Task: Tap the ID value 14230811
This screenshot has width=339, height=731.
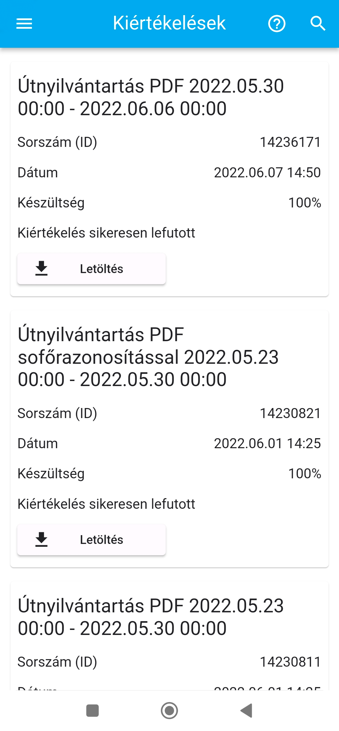Action: point(290,662)
